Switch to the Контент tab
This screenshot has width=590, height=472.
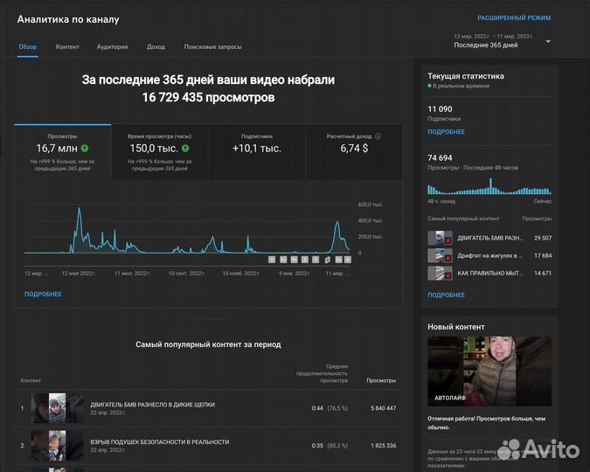click(67, 46)
